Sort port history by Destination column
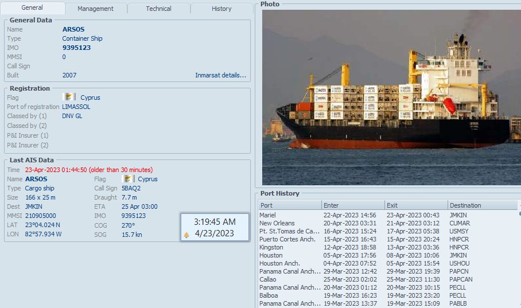Viewport: 521px width, 308px height. [x=483, y=205]
